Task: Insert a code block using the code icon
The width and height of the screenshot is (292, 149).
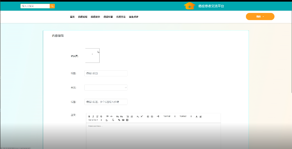Action: coord(111,117)
